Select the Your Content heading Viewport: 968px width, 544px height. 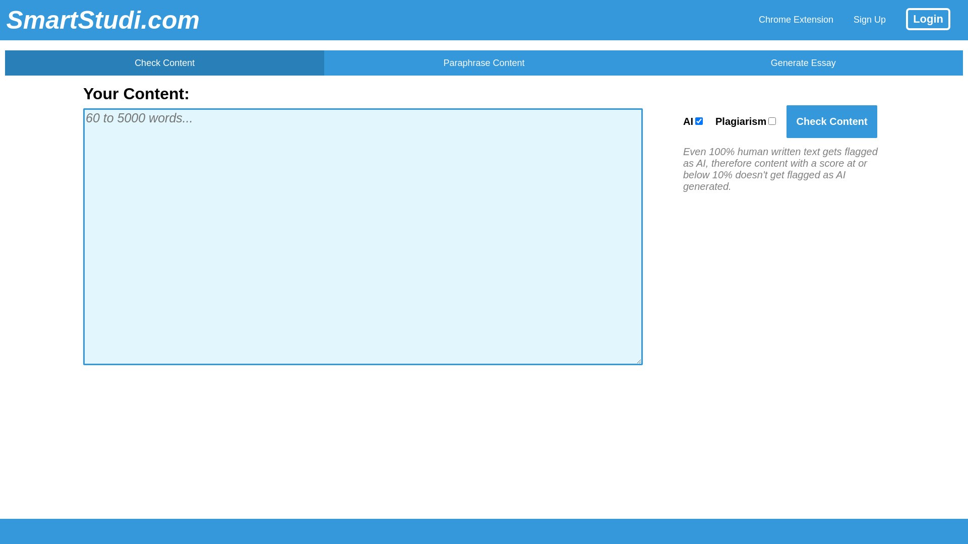(x=137, y=94)
